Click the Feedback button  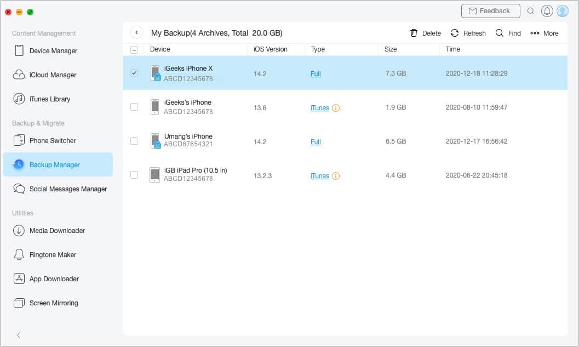490,11
